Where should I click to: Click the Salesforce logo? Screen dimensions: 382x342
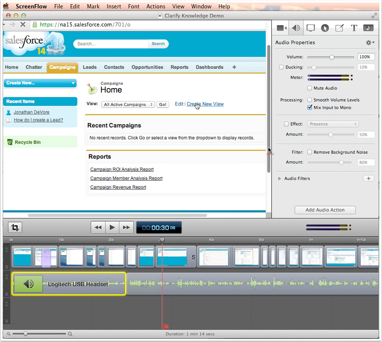point(35,43)
